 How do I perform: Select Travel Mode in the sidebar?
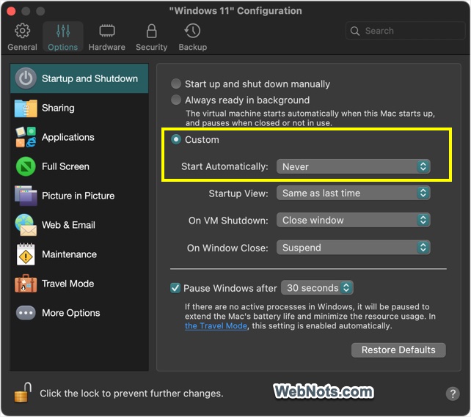79,284
